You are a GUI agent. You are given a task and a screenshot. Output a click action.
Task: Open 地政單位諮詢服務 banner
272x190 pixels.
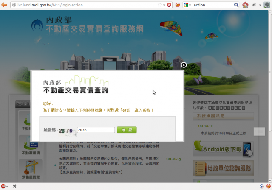223,168
